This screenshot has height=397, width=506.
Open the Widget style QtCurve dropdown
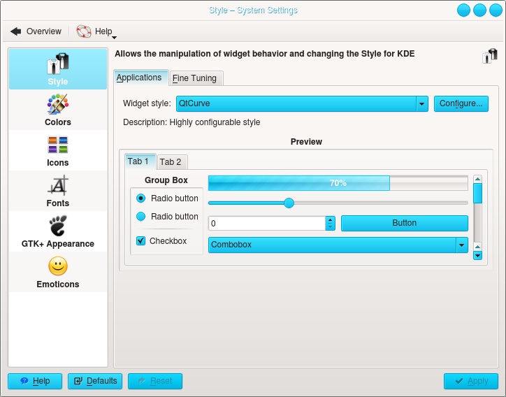pyautogui.click(x=302, y=103)
